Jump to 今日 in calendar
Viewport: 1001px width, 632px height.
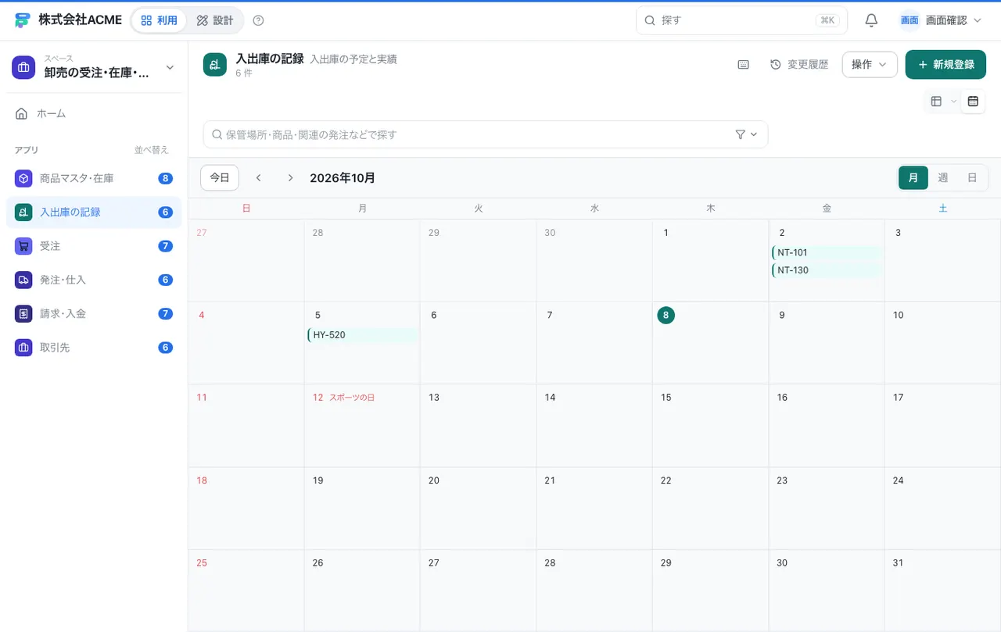point(220,178)
